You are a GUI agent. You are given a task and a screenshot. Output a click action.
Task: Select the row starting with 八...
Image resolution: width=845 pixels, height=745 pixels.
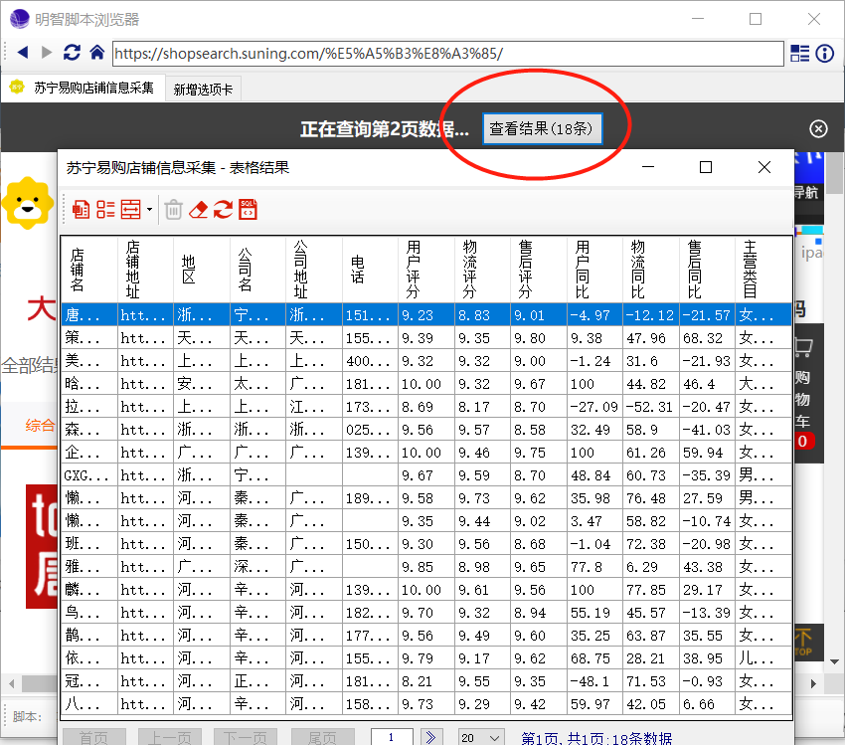pos(426,704)
